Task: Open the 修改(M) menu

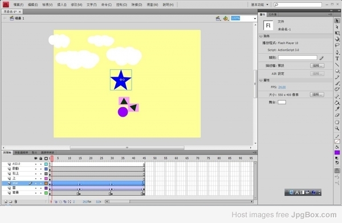Action: click(76, 5)
